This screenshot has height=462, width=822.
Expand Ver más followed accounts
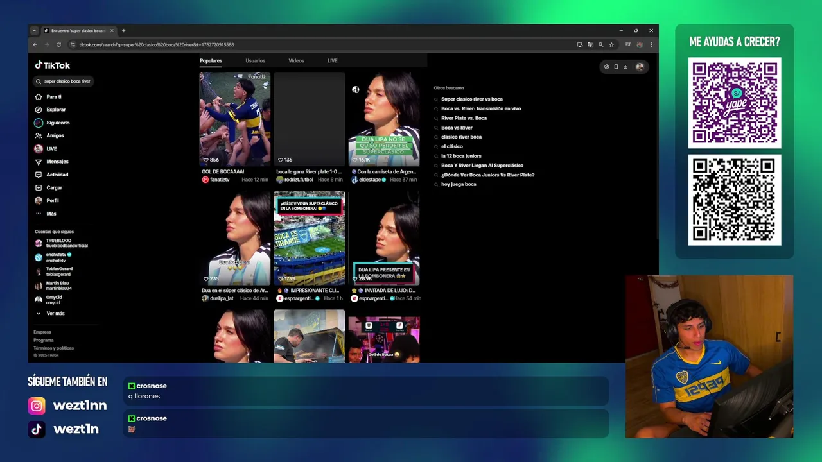point(51,313)
